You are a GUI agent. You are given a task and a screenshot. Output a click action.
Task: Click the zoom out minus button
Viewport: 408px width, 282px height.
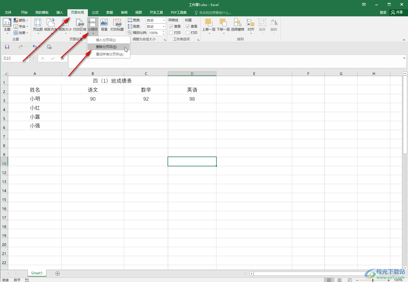[x=357, y=280]
